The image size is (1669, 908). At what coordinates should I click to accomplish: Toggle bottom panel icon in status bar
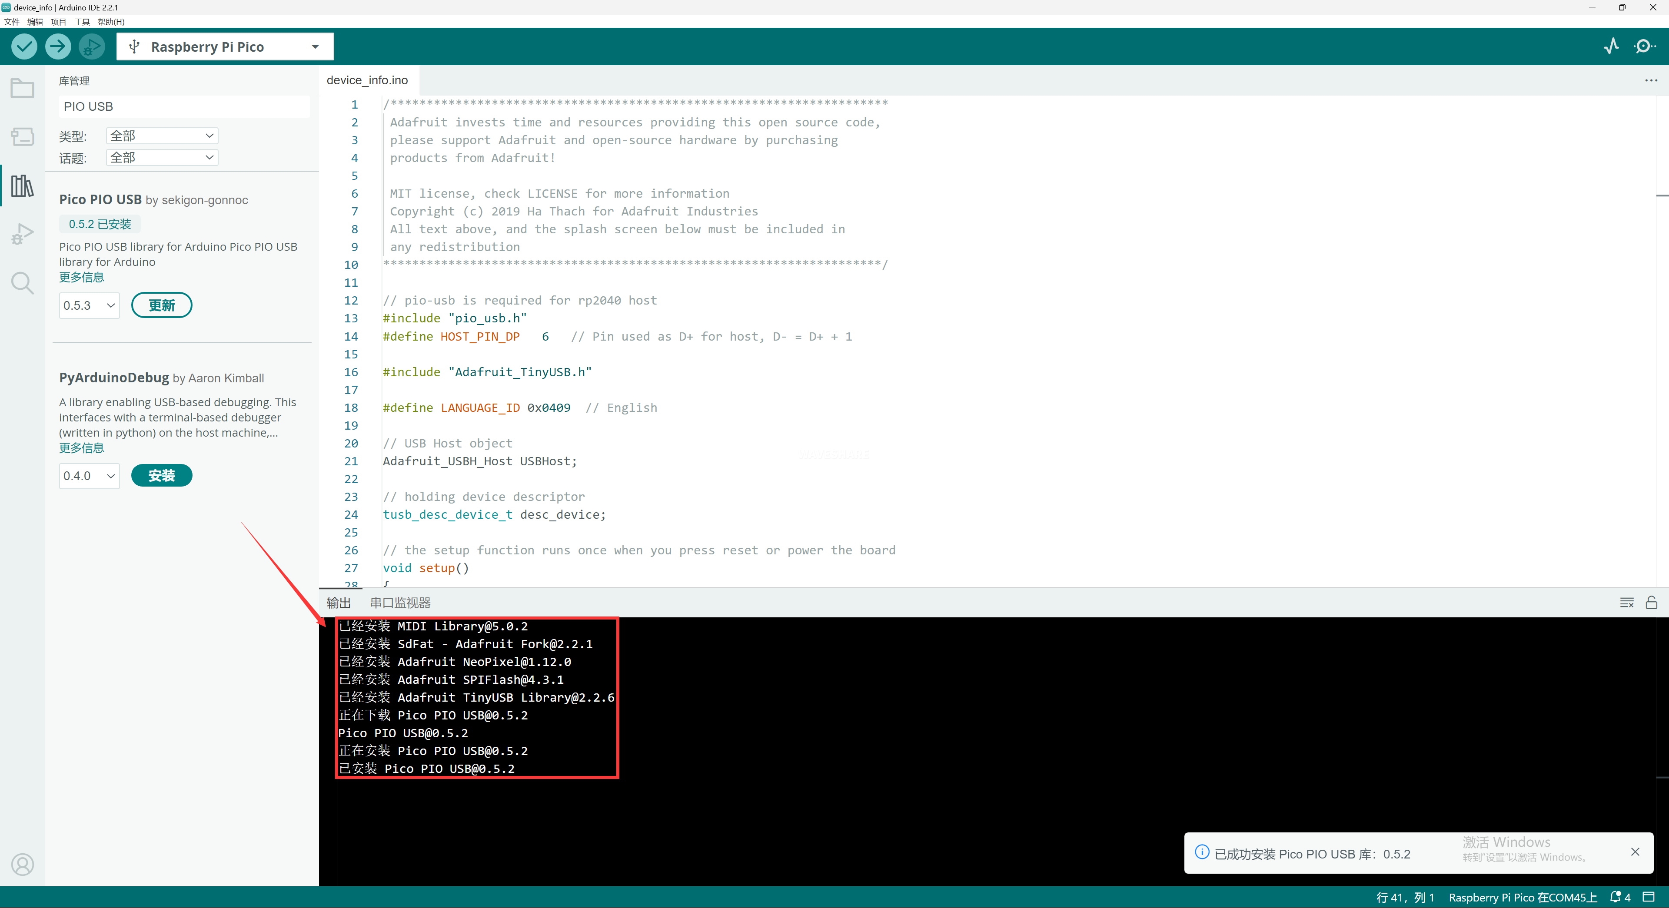pos(1649,897)
